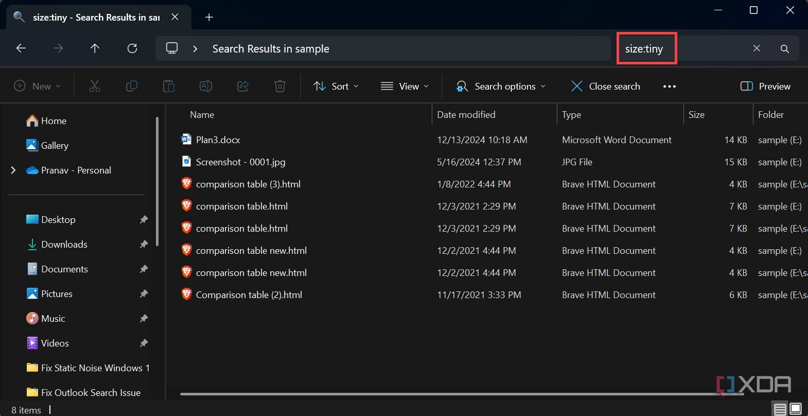Clear the size:tiny search text

[757, 48]
